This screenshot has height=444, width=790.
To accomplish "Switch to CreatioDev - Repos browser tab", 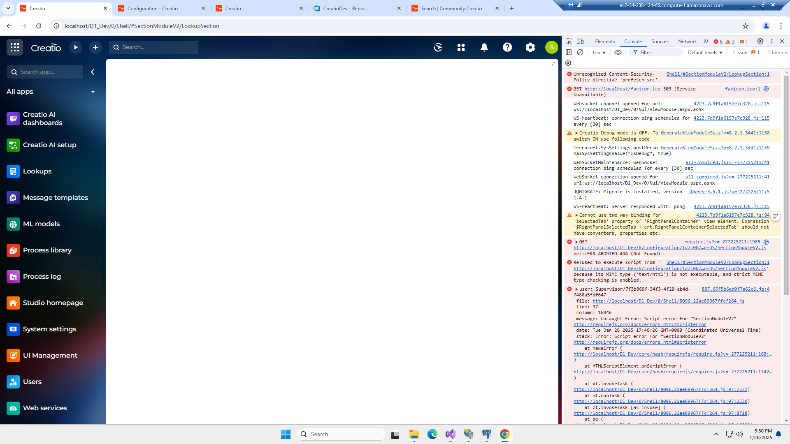I will click(x=357, y=8).
